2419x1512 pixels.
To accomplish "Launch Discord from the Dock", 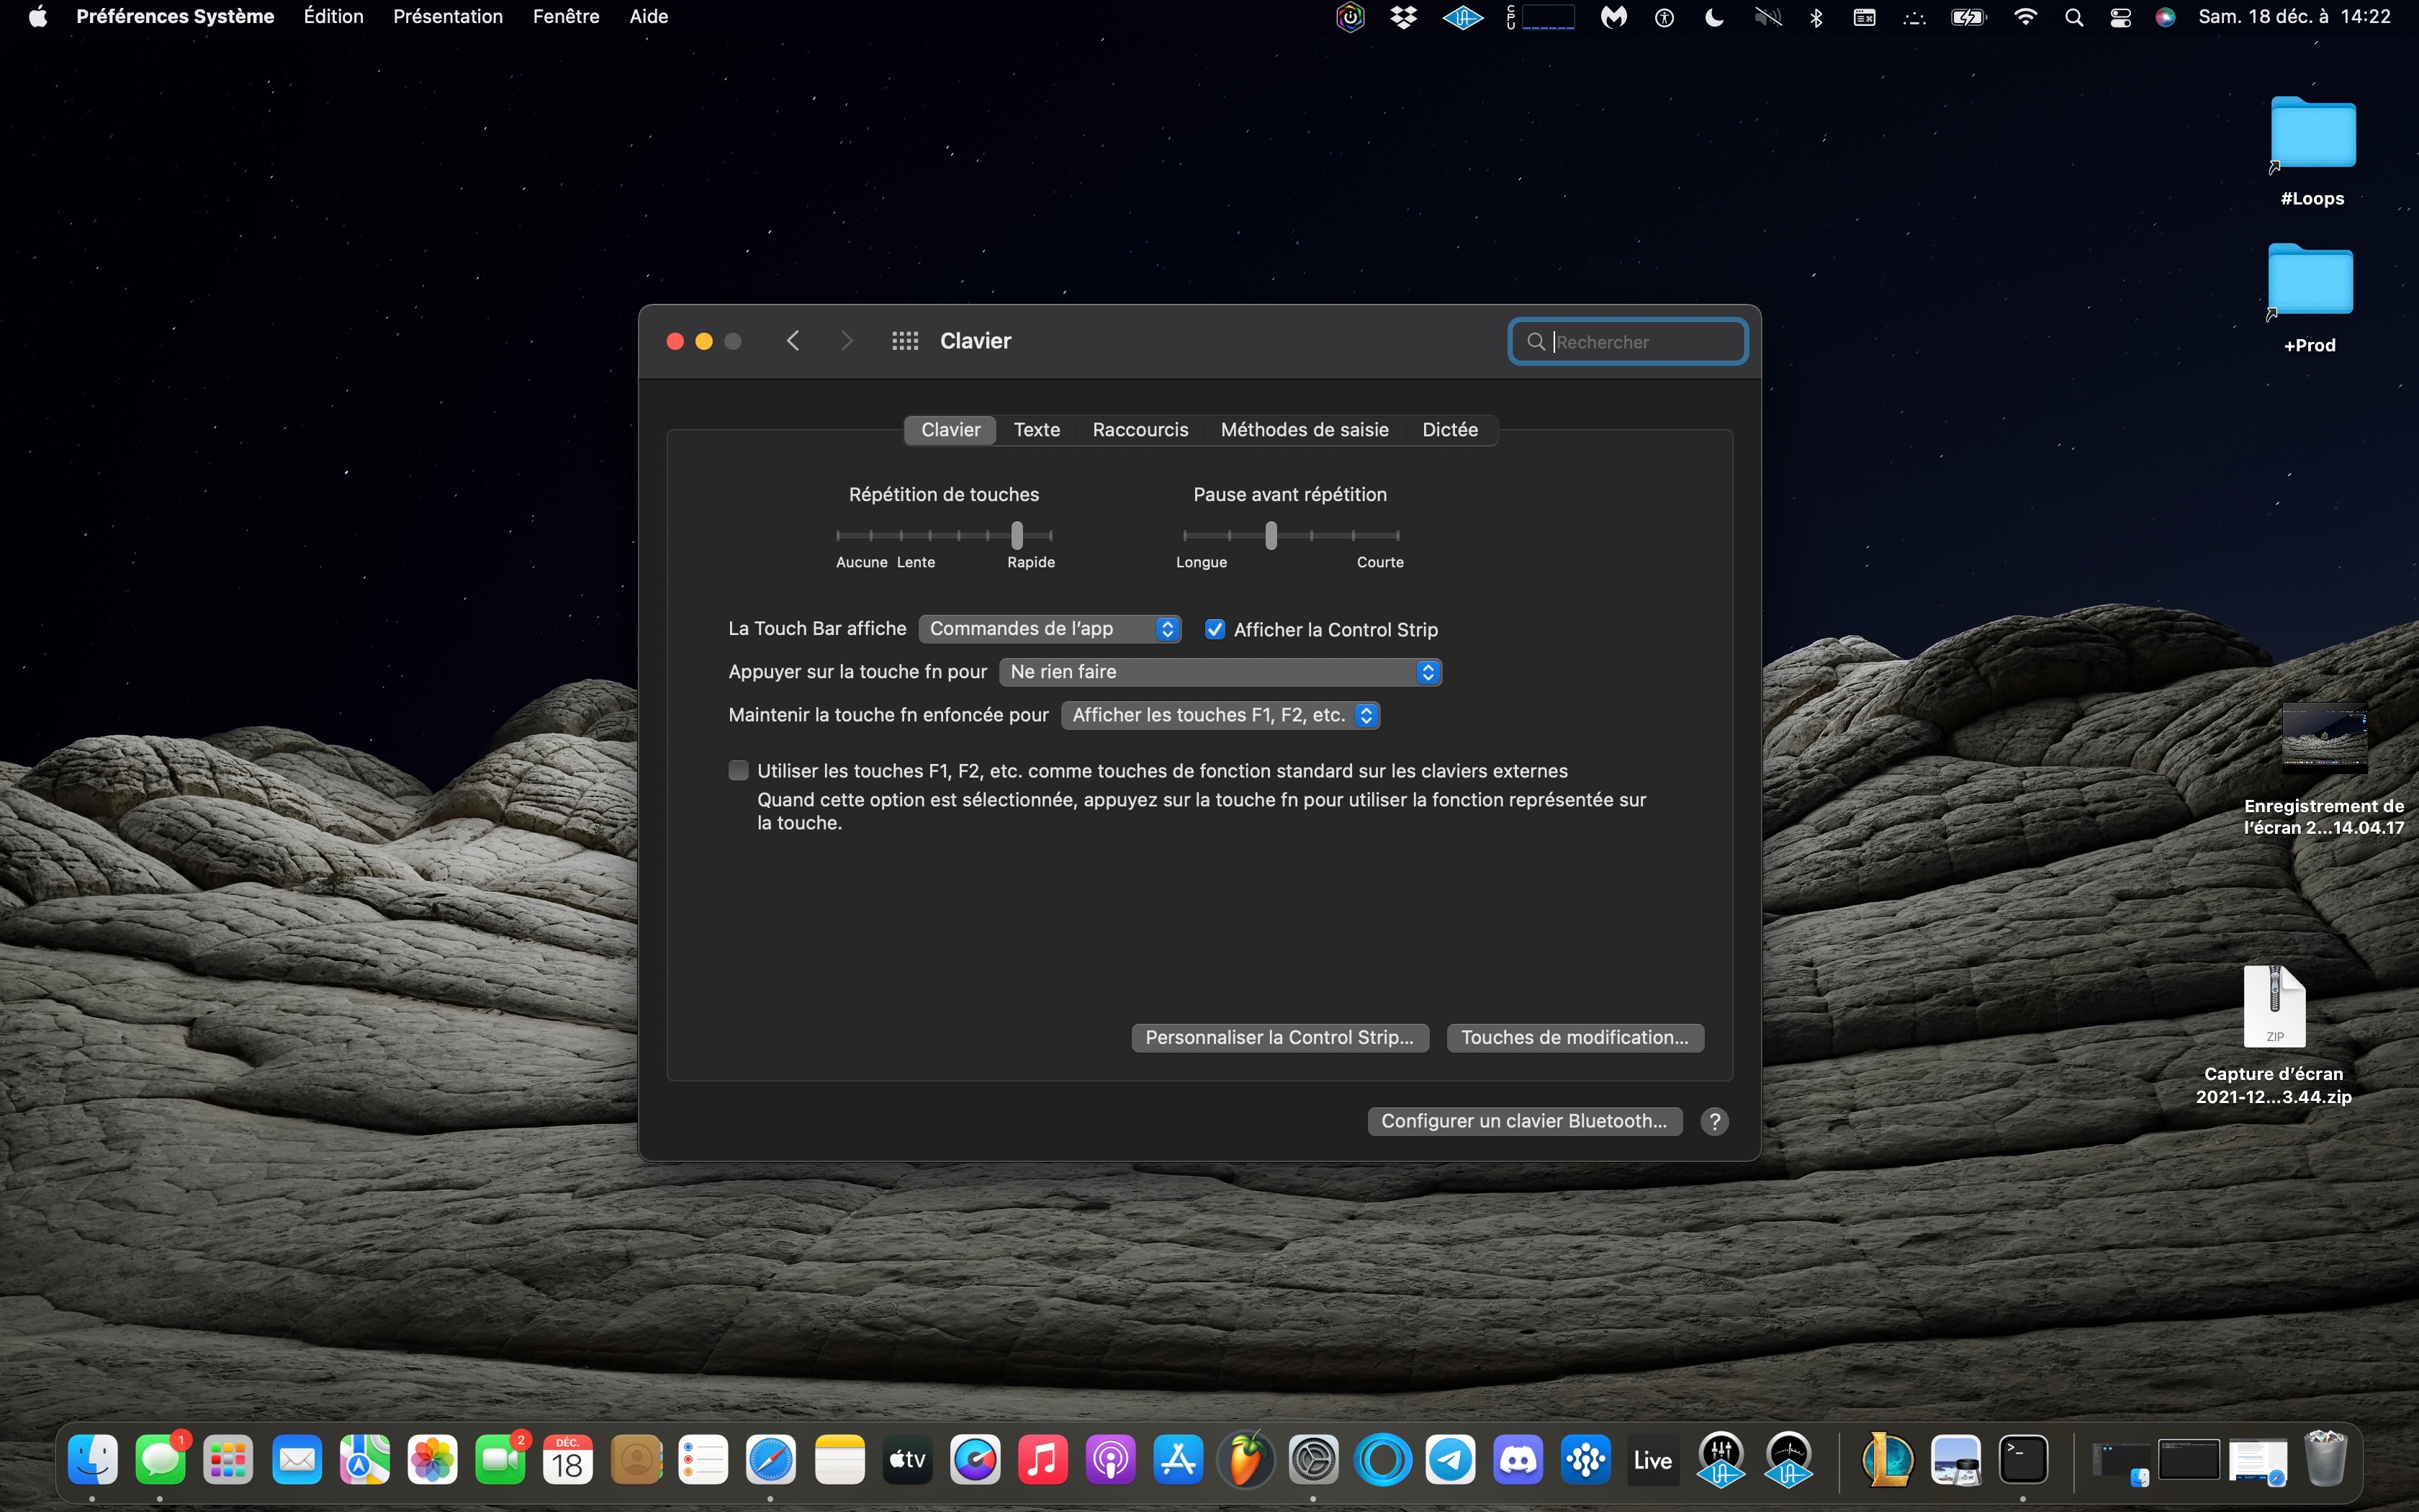I will pos(1518,1461).
